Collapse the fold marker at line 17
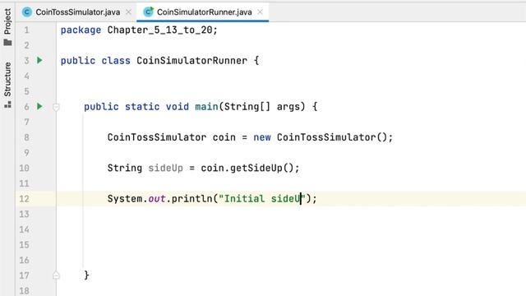Viewport: 526px width, 296px height. (x=56, y=275)
